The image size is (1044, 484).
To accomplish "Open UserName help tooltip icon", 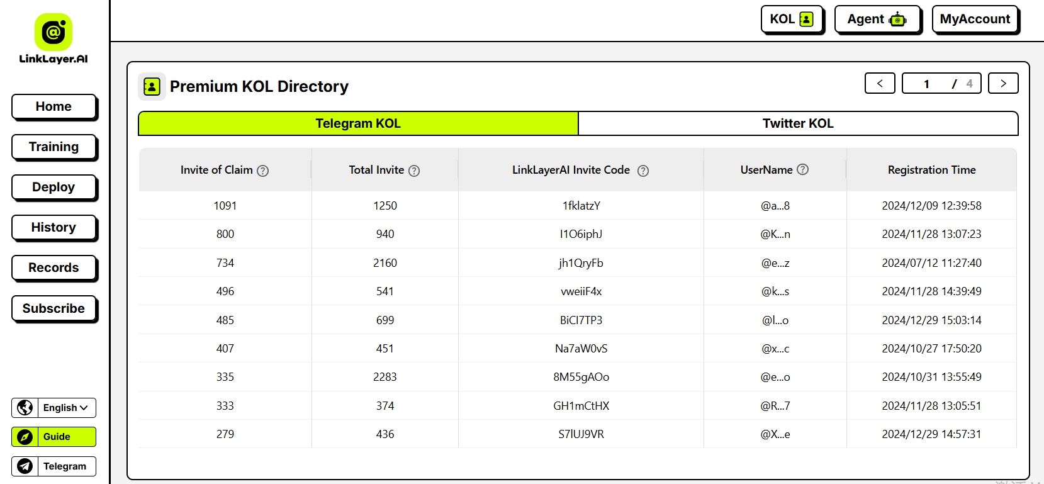I will pyautogui.click(x=803, y=169).
